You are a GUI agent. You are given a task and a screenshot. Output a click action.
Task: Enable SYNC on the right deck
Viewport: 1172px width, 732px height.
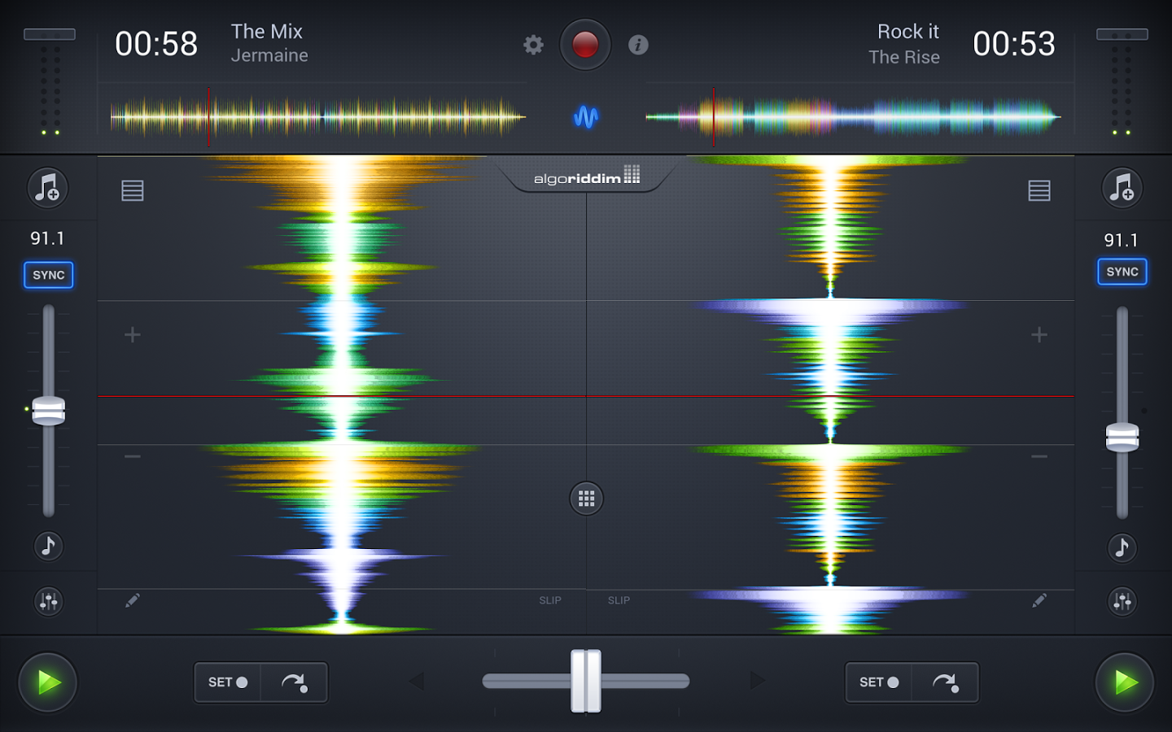coord(1122,272)
